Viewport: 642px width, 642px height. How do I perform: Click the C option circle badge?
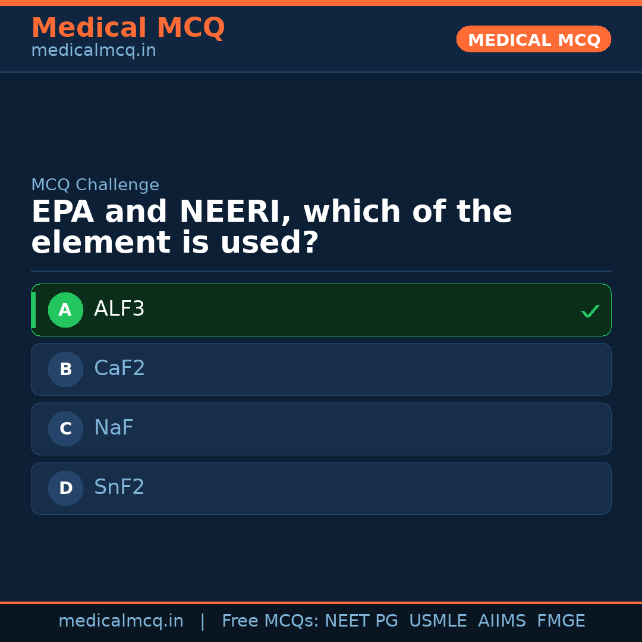[65, 429]
